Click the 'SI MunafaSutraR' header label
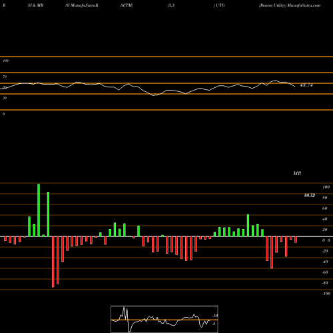The width and height of the screenshot is (333, 333). pos(82,5)
